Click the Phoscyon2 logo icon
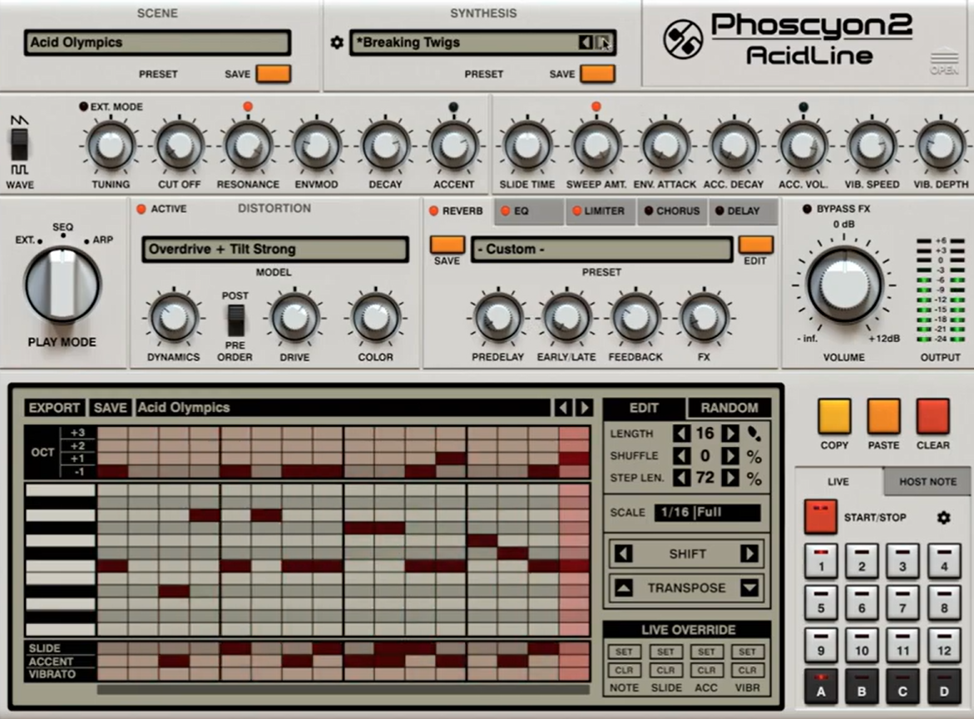974x719 pixels. (683, 40)
